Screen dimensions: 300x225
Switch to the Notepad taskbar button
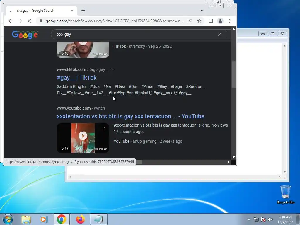tap(98, 219)
